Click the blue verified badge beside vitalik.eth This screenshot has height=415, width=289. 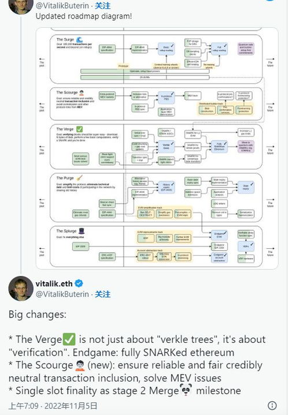[x=79, y=283]
